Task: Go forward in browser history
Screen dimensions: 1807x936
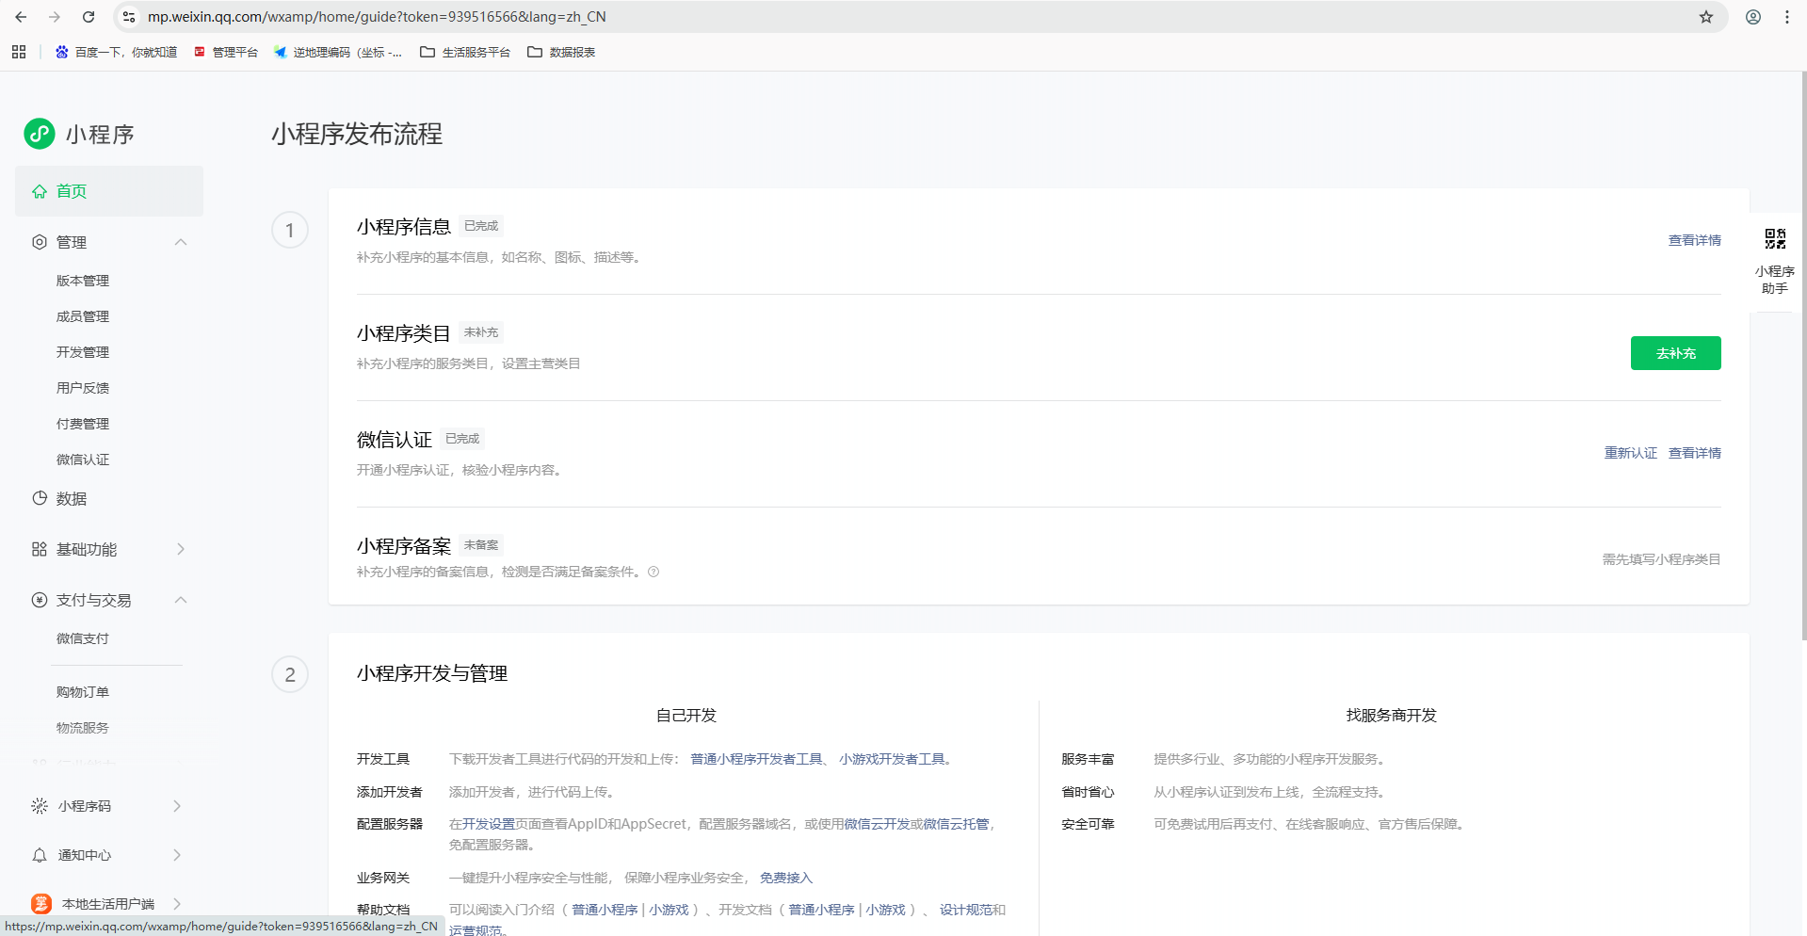Action: tap(55, 17)
